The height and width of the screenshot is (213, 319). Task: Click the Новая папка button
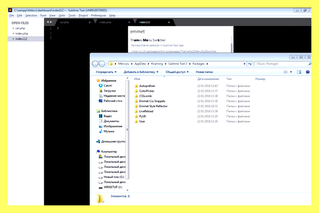[204, 72]
